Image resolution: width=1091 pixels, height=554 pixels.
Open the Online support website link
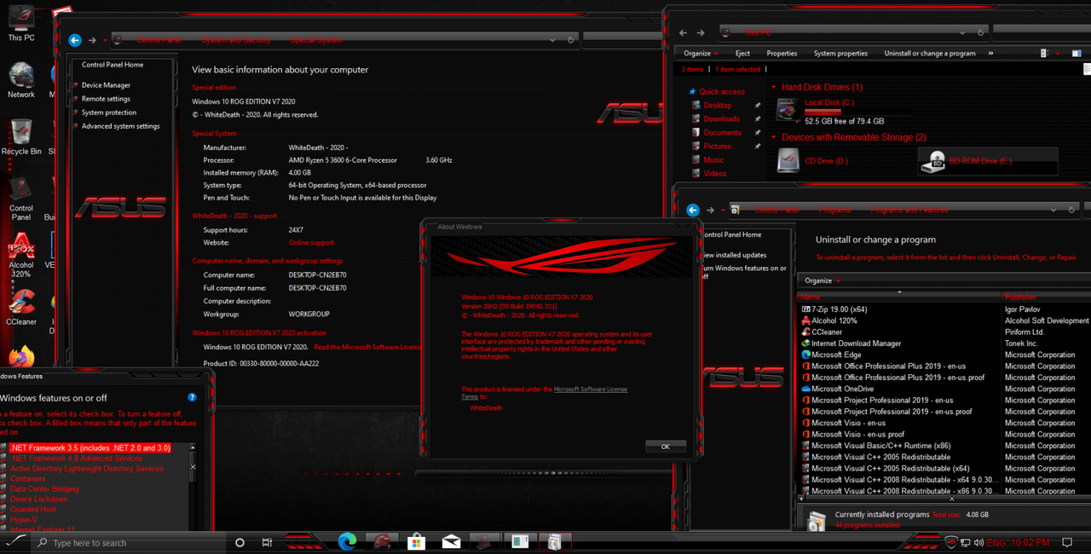pyautogui.click(x=311, y=243)
